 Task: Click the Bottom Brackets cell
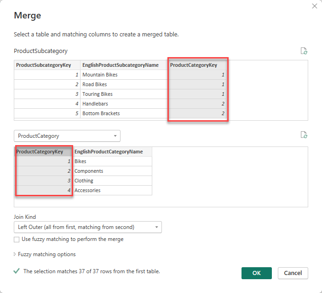(x=101, y=113)
